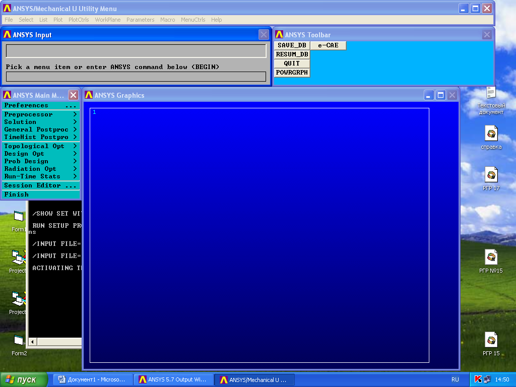Click the ANSYS logo in Toolbar title

click(279, 35)
